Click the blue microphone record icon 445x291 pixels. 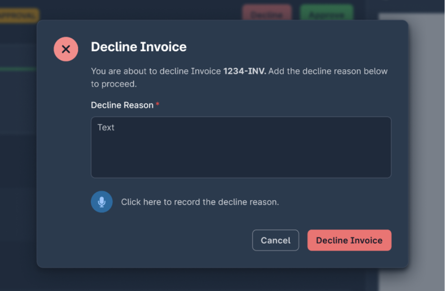click(102, 202)
